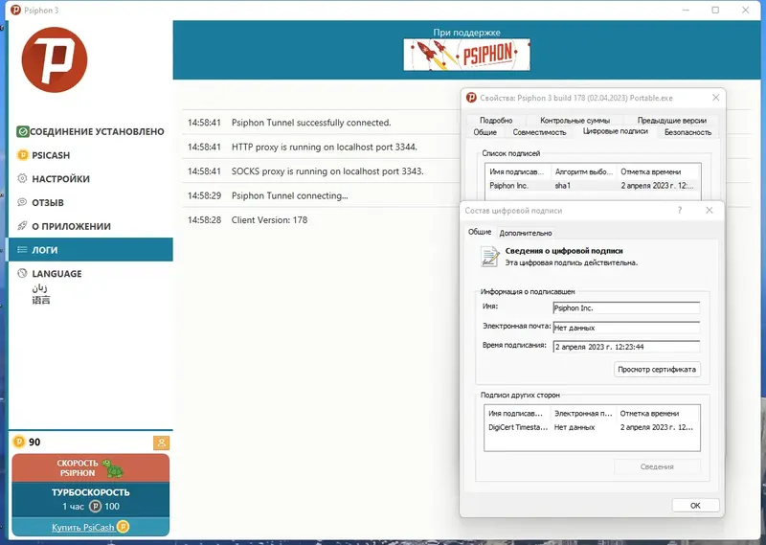
Task: Select the DigiCert Timestamp countersignature row
Action: 592,427
